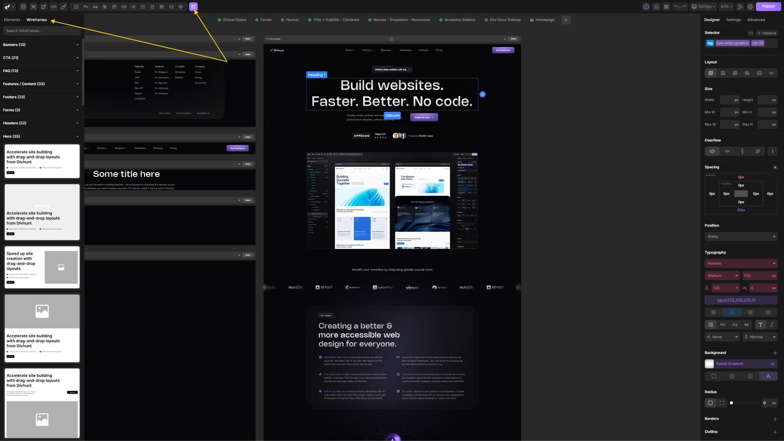
Task: Open the Position Static dropdown
Action: [741, 236]
